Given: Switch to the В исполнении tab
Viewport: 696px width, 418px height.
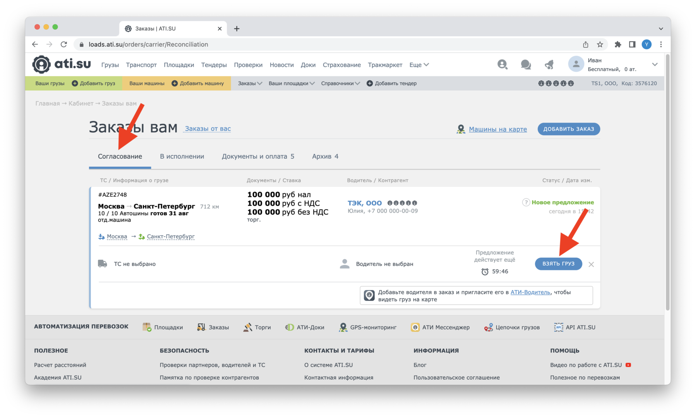Looking at the screenshot, I should (182, 157).
